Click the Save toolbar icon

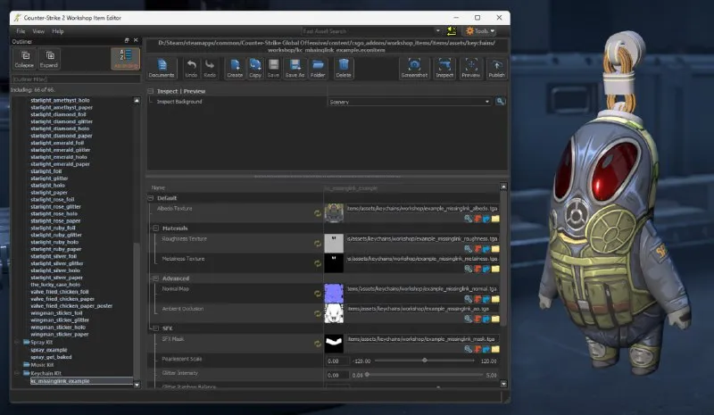click(273, 69)
